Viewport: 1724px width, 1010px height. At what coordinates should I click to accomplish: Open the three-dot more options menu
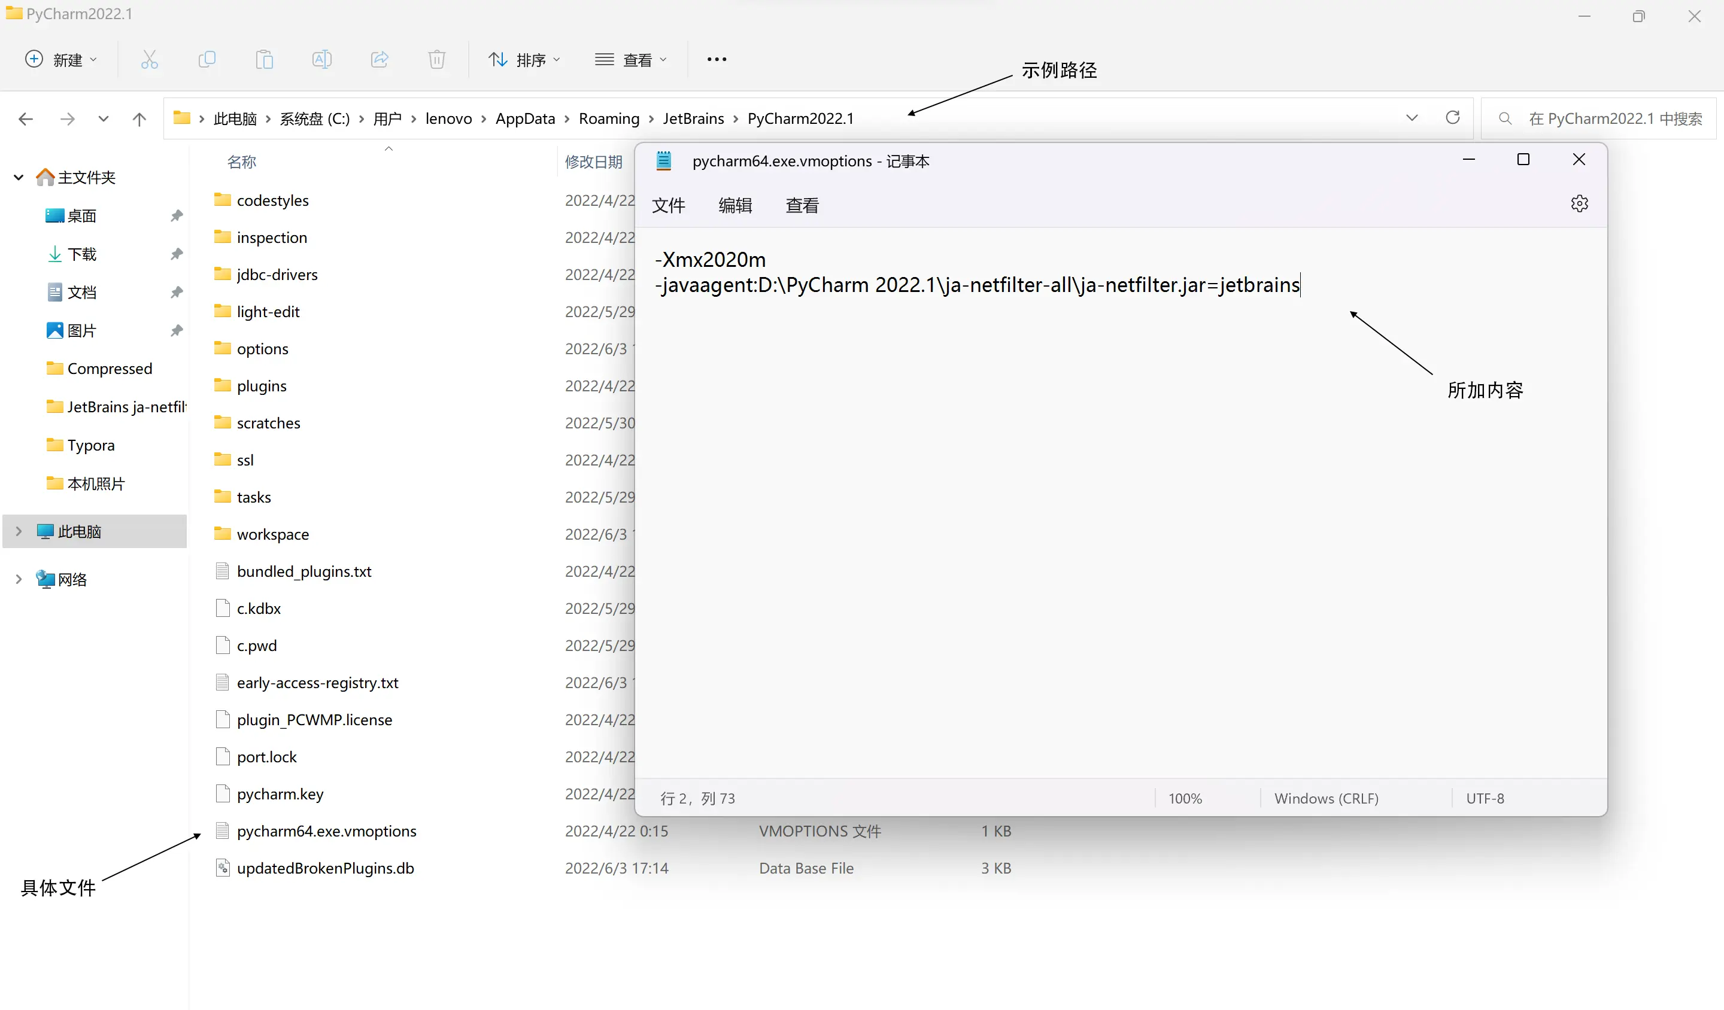coord(717,59)
